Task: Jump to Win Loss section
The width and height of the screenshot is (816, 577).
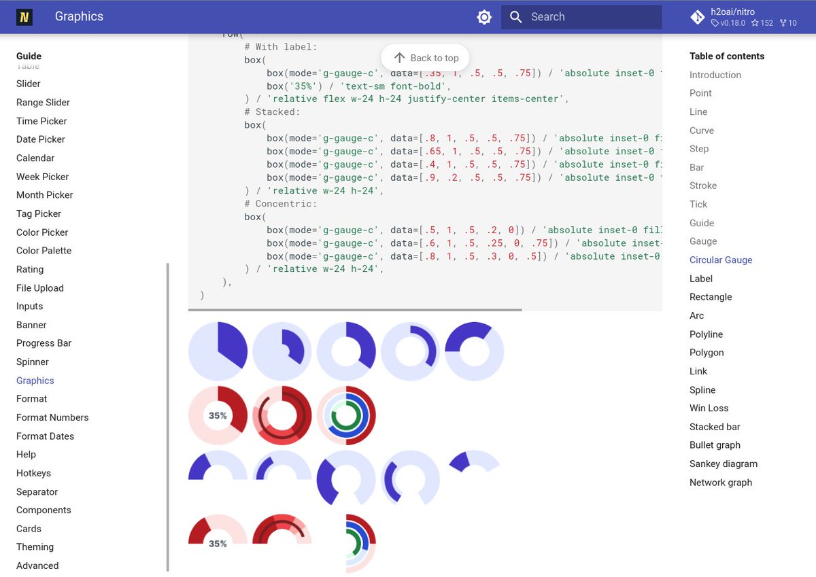Action: (709, 408)
